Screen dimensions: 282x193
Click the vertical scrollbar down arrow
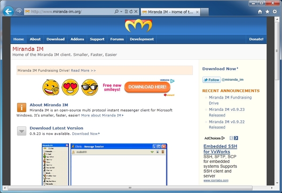coord(277,183)
